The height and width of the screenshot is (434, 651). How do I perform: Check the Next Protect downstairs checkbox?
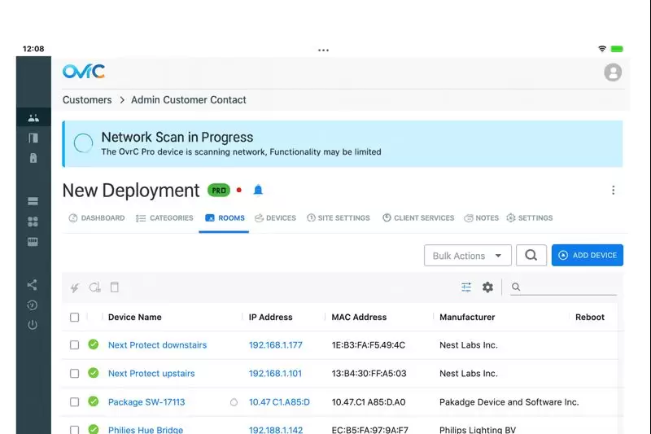pos(75,345)
